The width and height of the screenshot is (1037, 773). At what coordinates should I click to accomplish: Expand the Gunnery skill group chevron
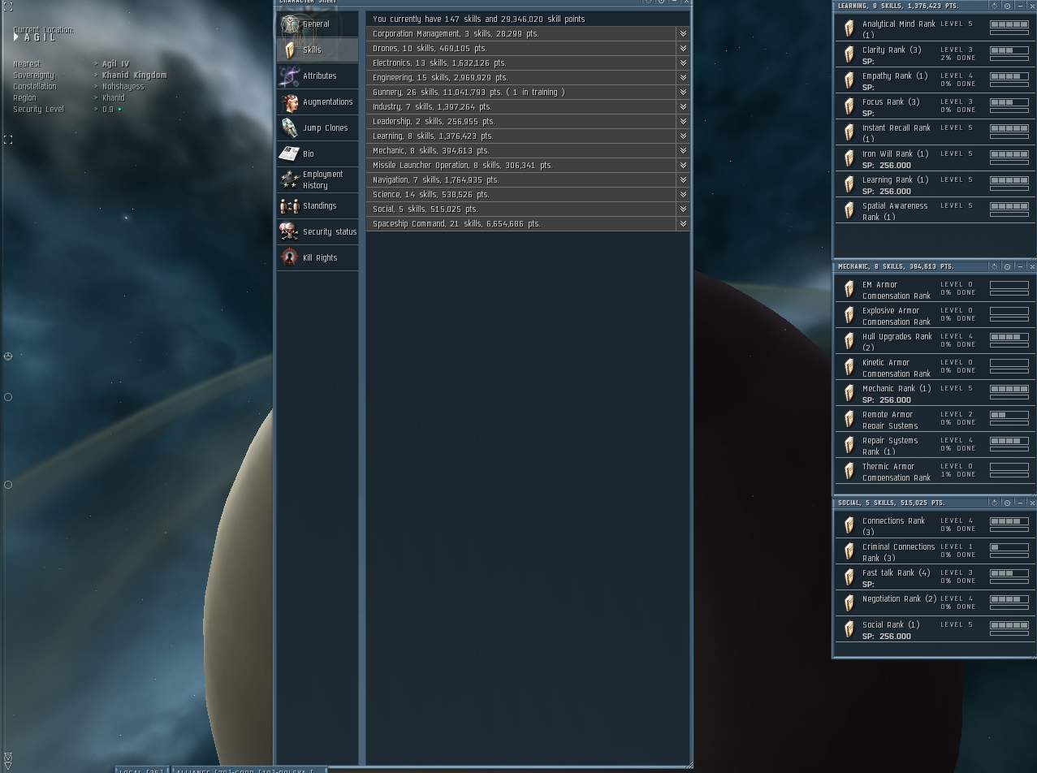coord(683,92)
